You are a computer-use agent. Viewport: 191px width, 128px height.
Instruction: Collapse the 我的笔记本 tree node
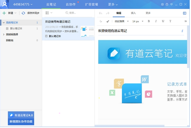pos(4,23)
